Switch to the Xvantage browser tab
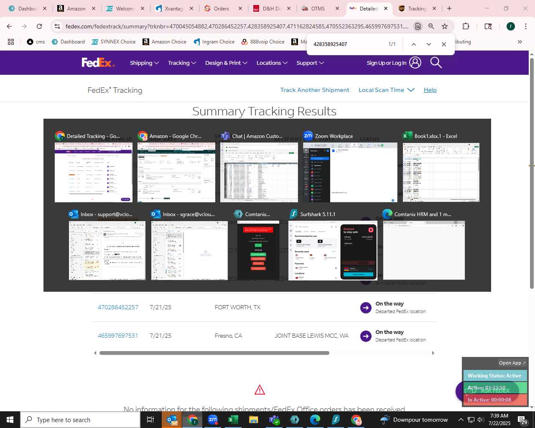Viewport: 535px width, 428px height. pos(174,8)
